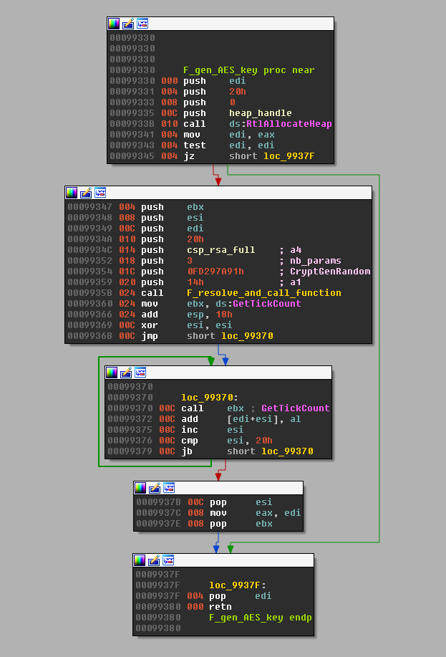Click the group nodes icon on loc_99370 loop block
Image resolution: width=446 pixels, height=657 pixels.
tap(141, 373)
